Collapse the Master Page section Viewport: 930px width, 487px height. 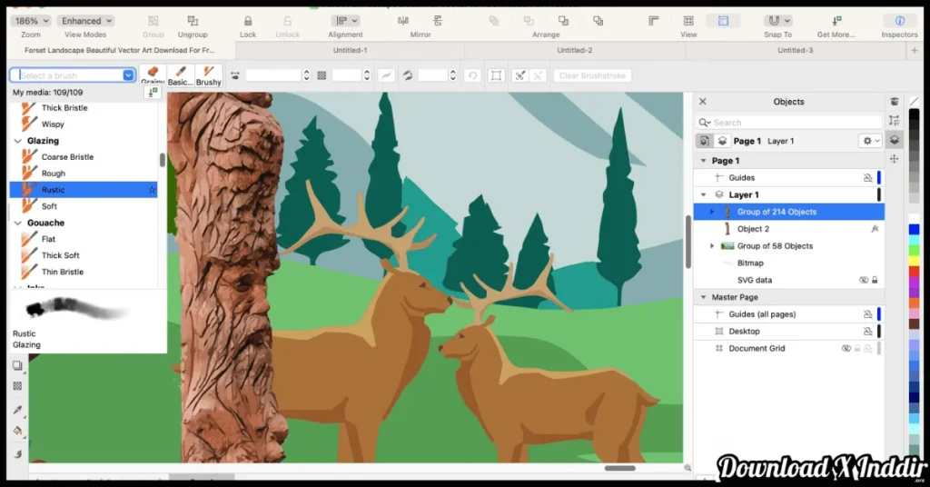click(704, 297)
